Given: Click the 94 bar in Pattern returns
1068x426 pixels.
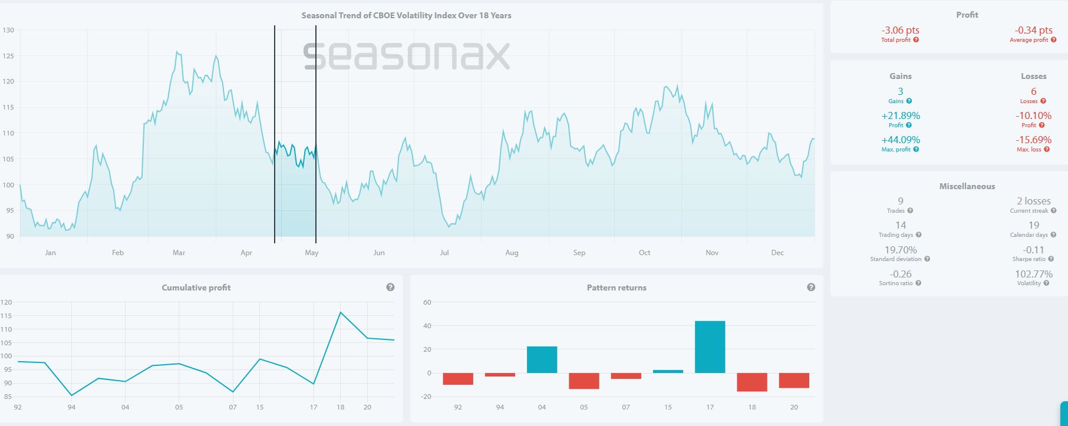Looking at the screenshot, I should [x=500, y=375].
